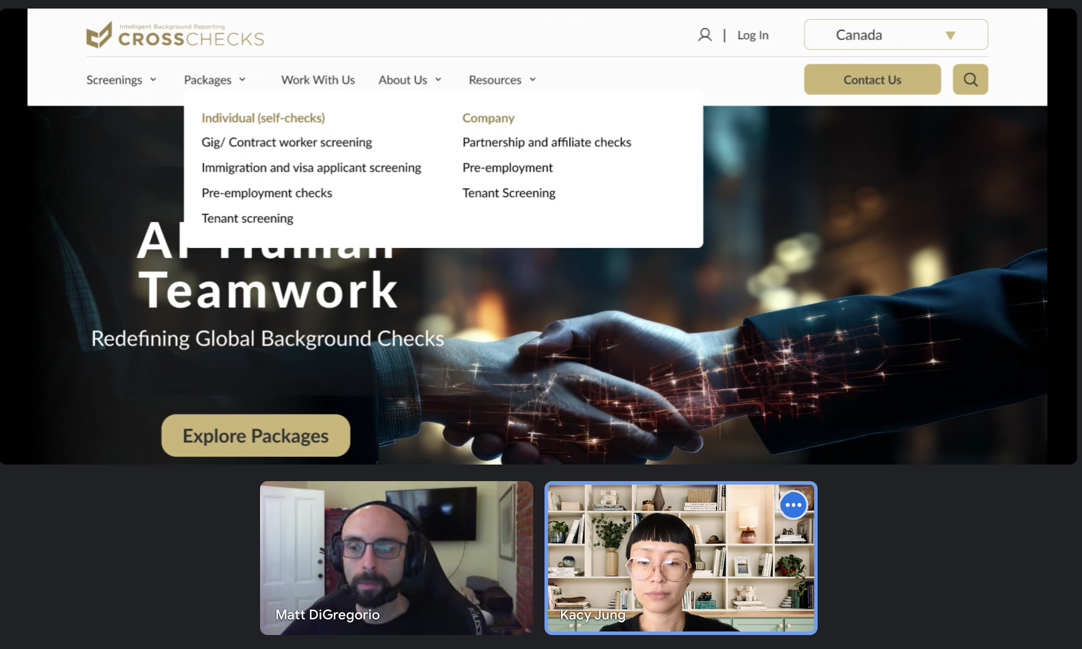Select Matt DiGregorio's video tile
Image resolution: width=1082 pixels, height=649 pixels.
point(396,558)
